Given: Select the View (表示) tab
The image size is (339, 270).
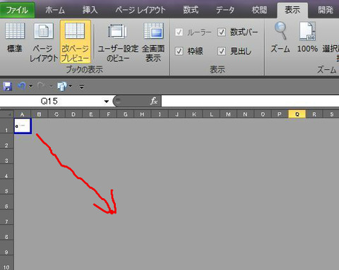Looking at the screenshot, I should coord(292,11).
